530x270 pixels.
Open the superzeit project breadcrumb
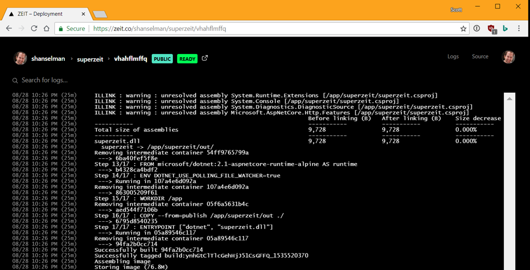click(90, 59)
